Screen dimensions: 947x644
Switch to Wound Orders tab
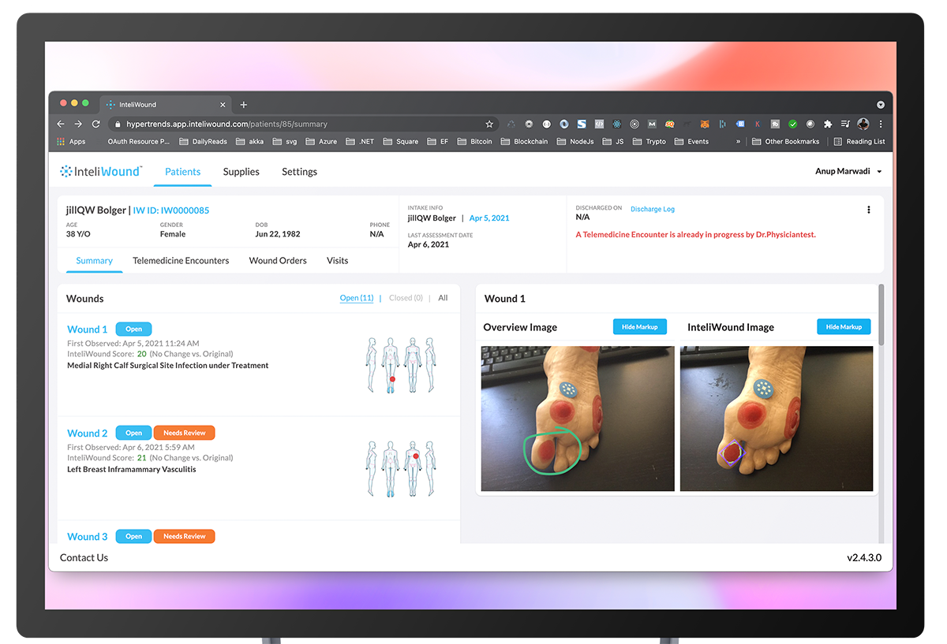[x=278, y=261]
